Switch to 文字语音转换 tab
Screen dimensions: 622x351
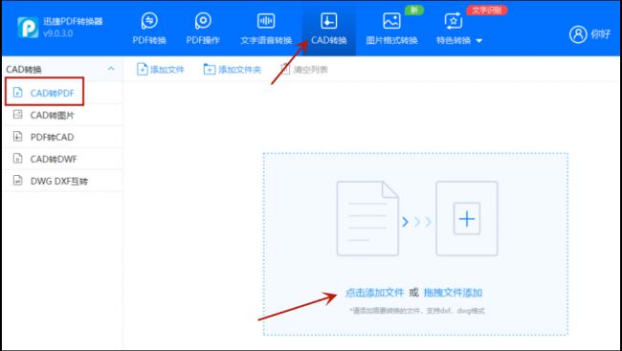(266, 29)
